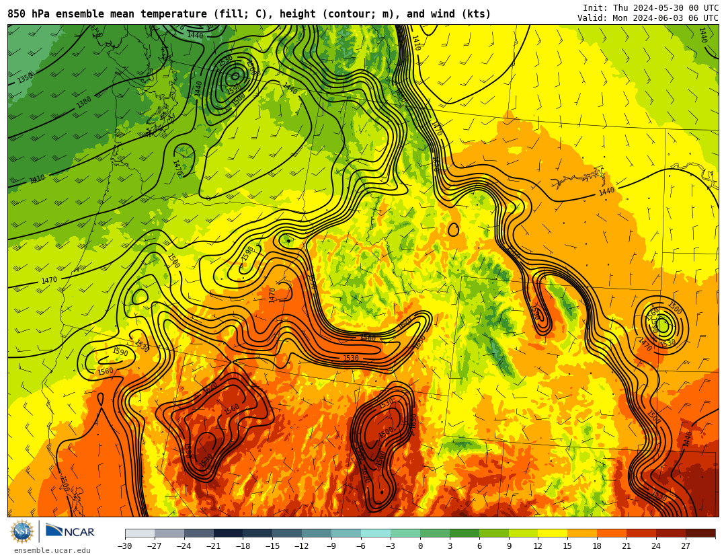Click the 6 colorbar tick label
Image resolution: width=726 pixels, height=559 pixels.
[479, 546]
